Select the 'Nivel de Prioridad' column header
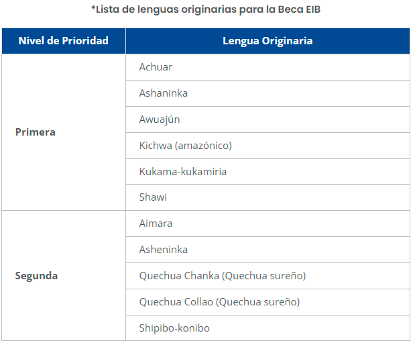 click(x=64, y=41)
